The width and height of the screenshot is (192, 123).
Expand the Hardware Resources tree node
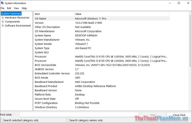pyautogui.click(x=3, y=18)
